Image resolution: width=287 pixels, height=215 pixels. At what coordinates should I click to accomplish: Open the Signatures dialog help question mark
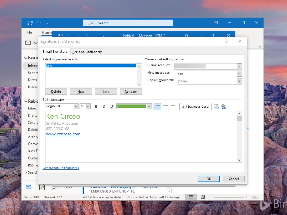226,41
